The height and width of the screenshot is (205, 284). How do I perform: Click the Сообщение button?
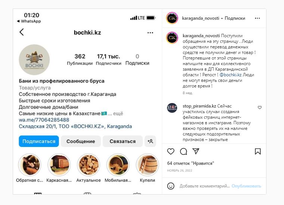tap(81, 141)
